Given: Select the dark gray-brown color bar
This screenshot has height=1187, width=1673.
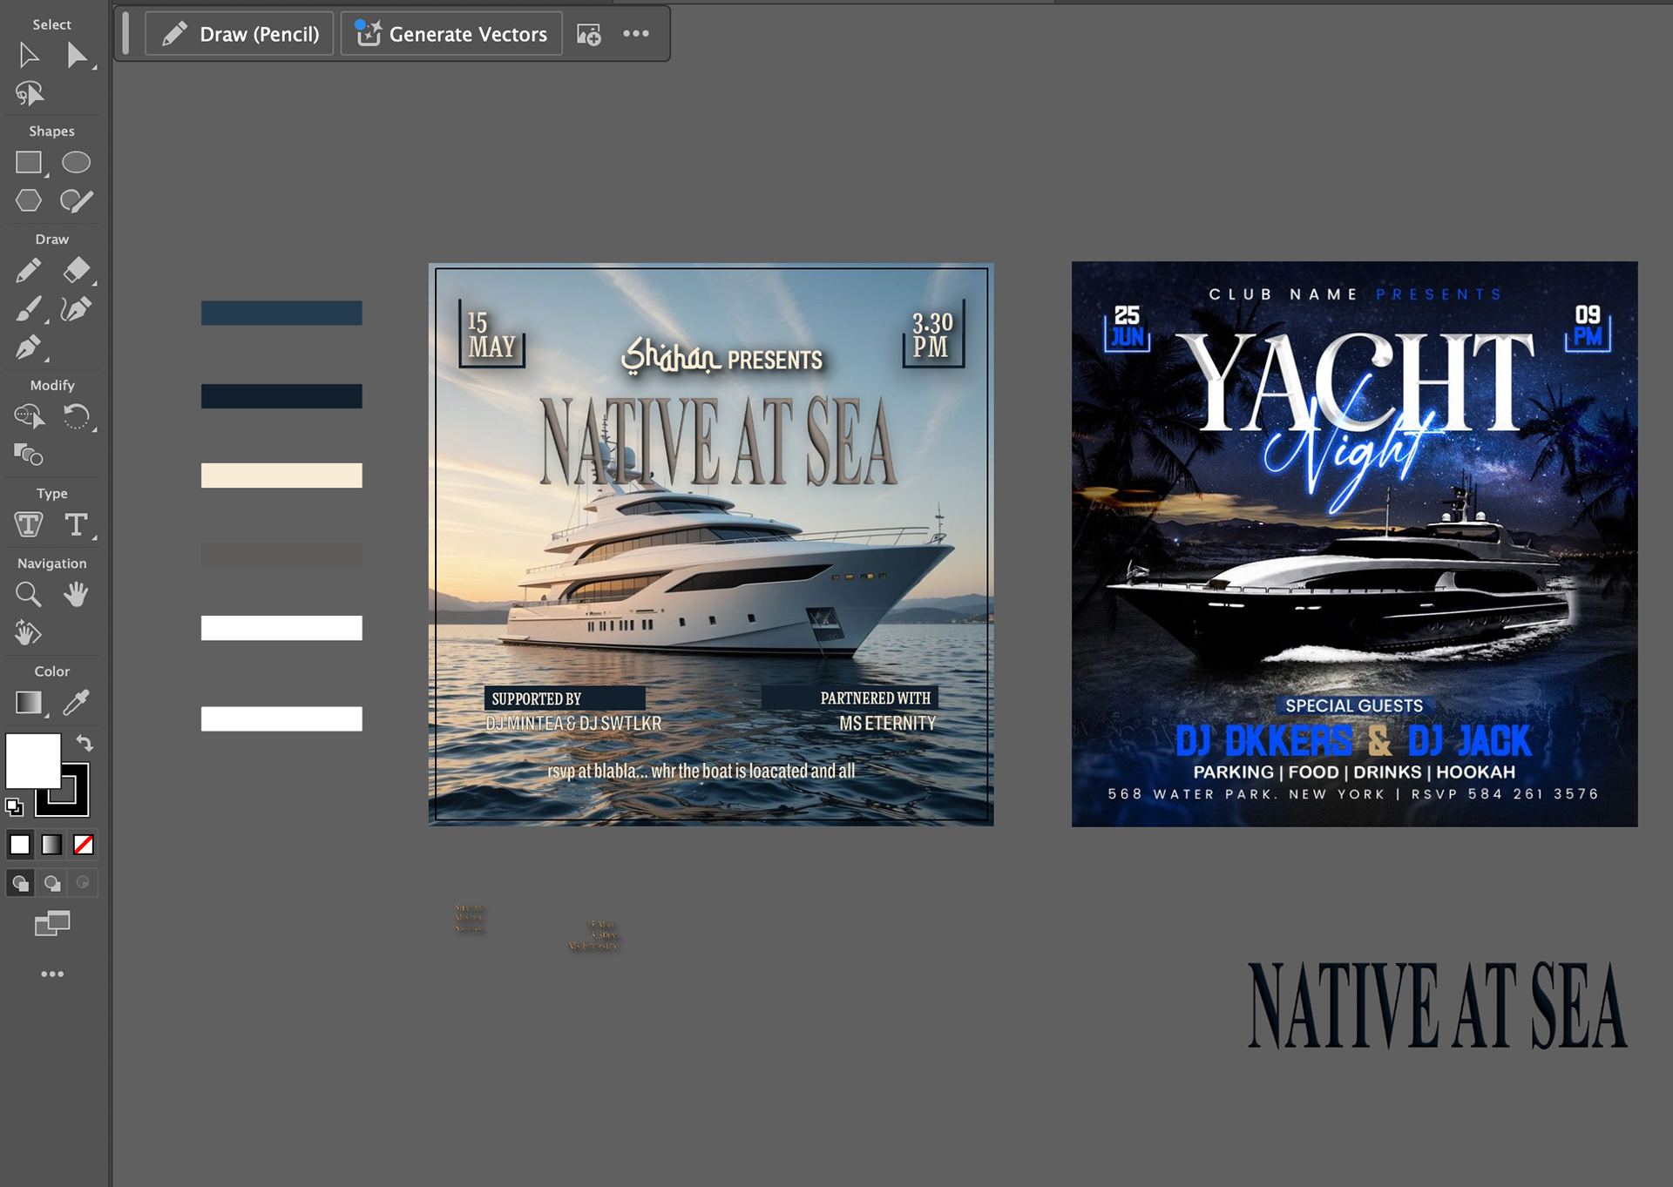Looking at the screenshot, I should [281, 554].
